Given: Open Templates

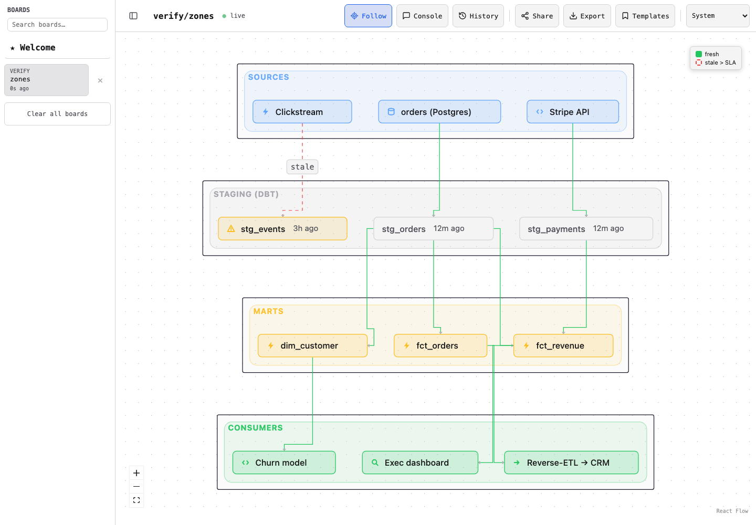Looking at the screenshot, I should pos(645,16).
